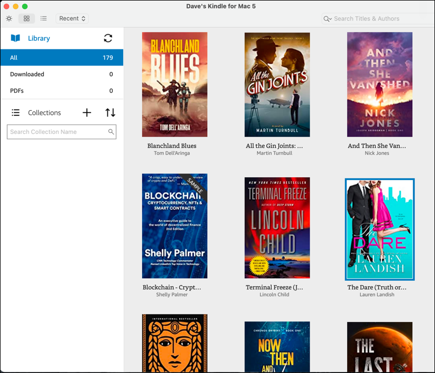435x373 pixels.
Task: Open the And Then She Vanished cover
Action: pos(380,85)
